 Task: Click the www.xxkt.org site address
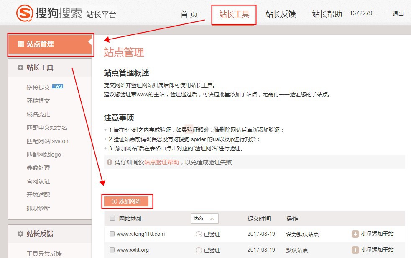tap(133, 250)
